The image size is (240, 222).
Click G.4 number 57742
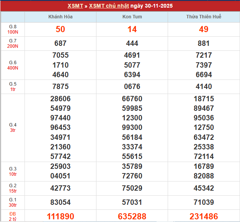click(60, 156)
